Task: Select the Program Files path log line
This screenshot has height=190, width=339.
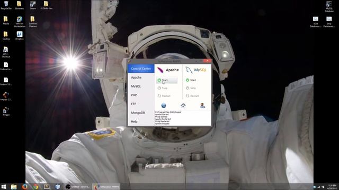Action: [x=168, y=112]
